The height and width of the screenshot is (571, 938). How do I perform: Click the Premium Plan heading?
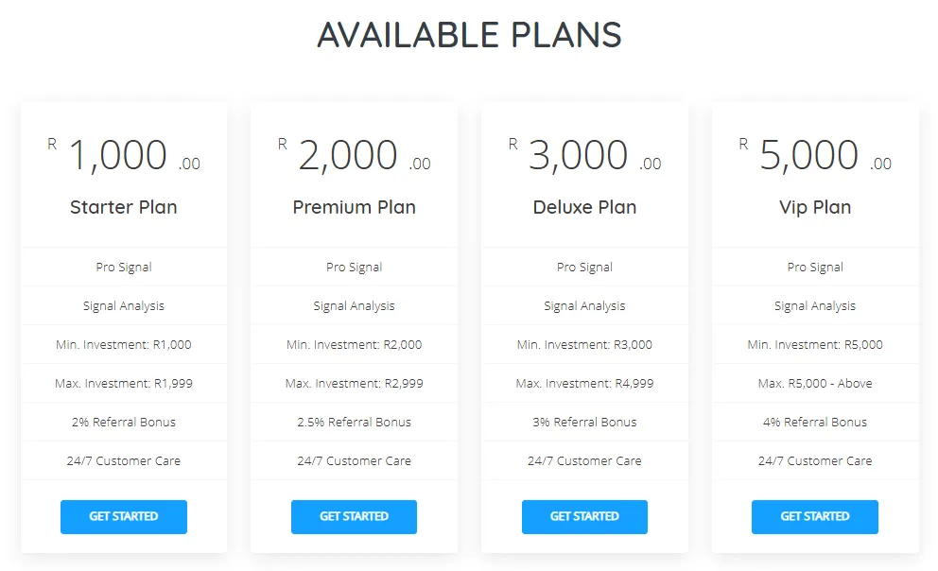[355, 207]
